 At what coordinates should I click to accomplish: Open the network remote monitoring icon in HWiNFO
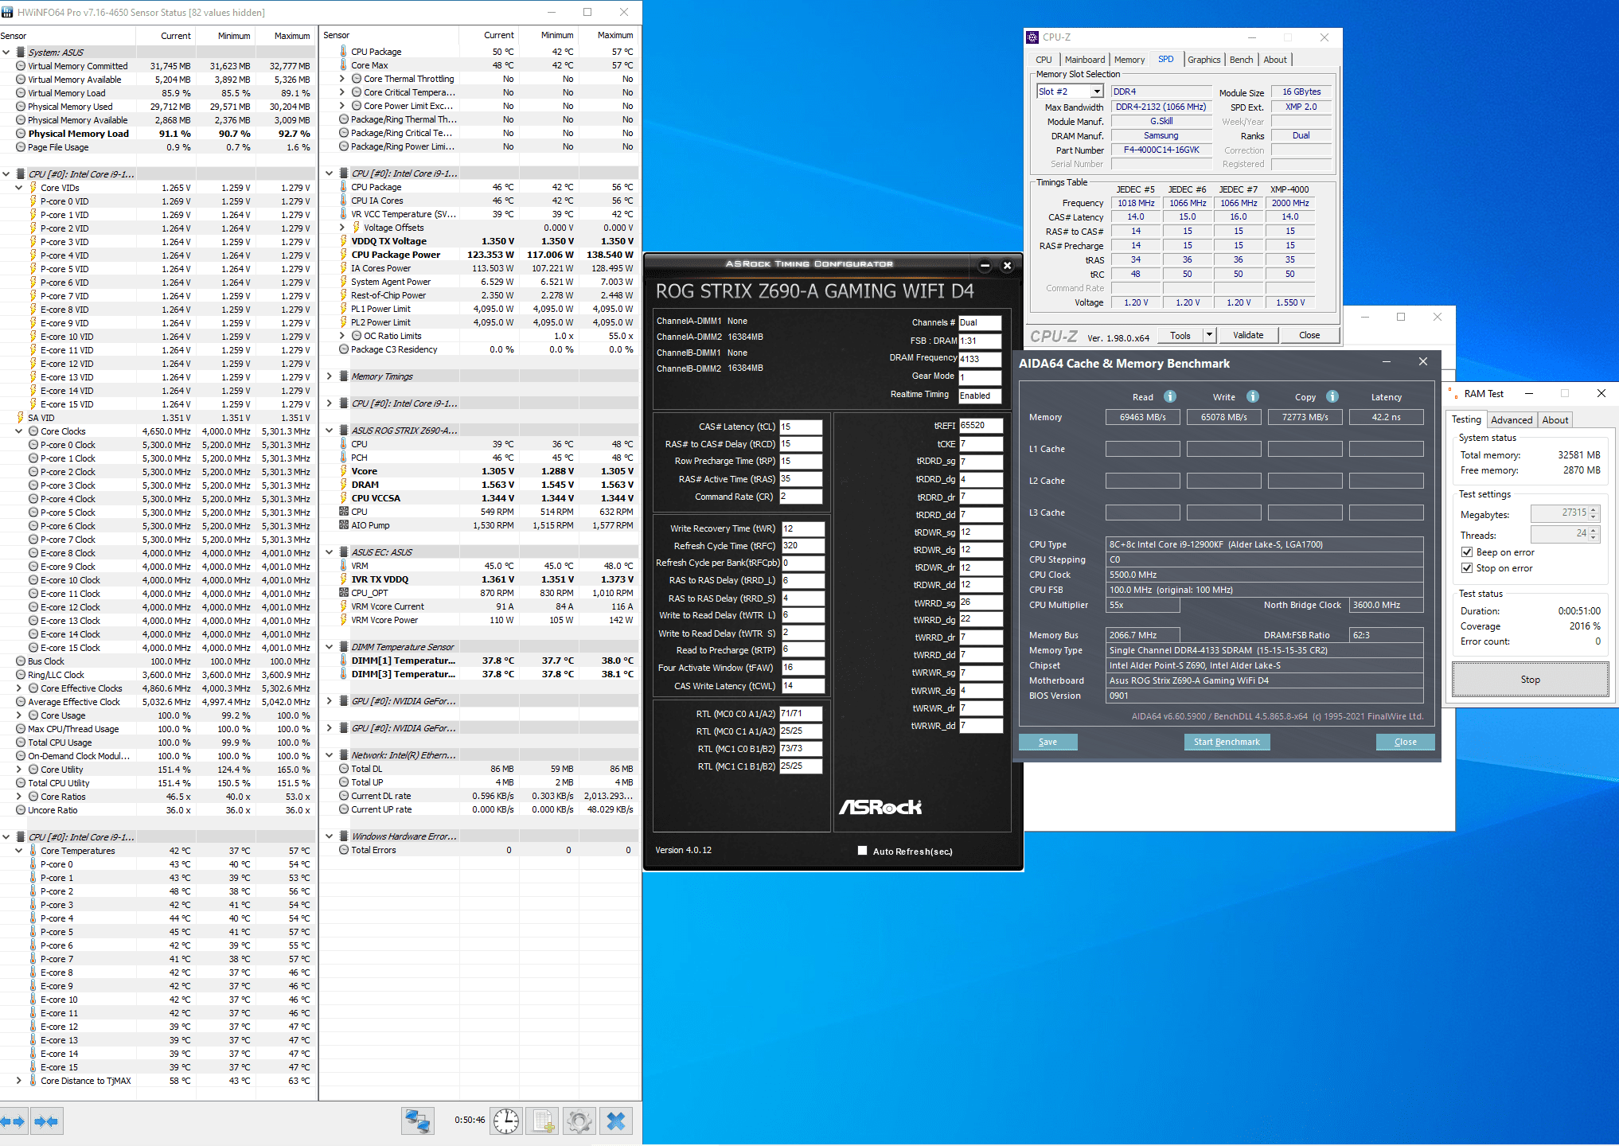tap(418, 1121)
